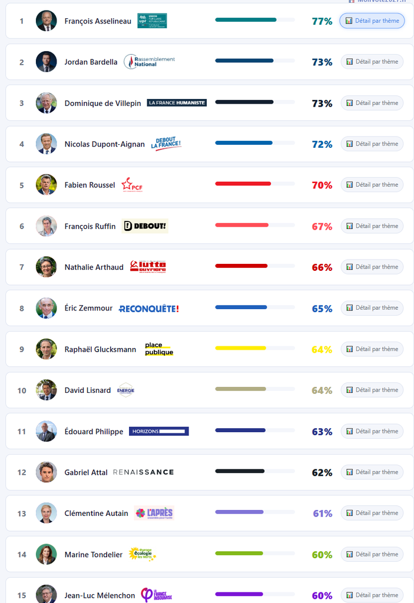Select the Marine Tondelier candidate name
The width and height of the screenshot is (414, 603).
point(94,555)
